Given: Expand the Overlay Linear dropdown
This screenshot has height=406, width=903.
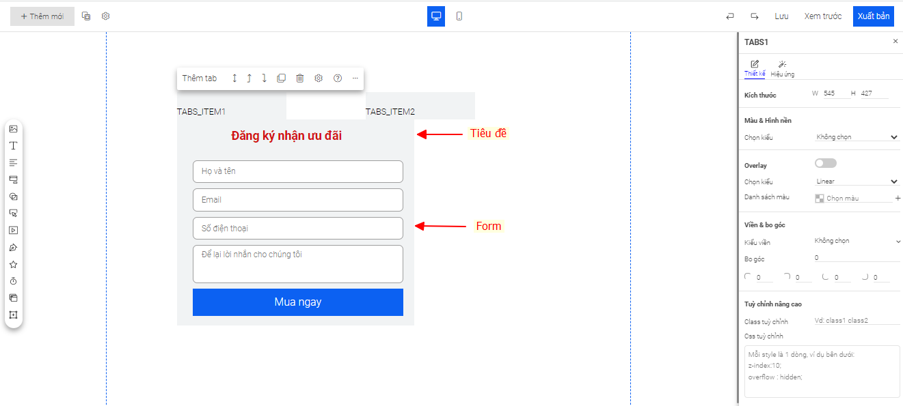Looking at the screenshot, I should [x=857, y=182].
